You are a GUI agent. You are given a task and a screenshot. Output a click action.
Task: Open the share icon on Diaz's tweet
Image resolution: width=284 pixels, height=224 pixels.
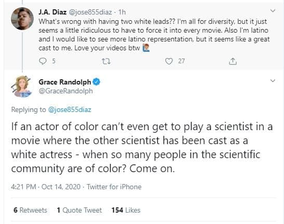click(233, 61)
